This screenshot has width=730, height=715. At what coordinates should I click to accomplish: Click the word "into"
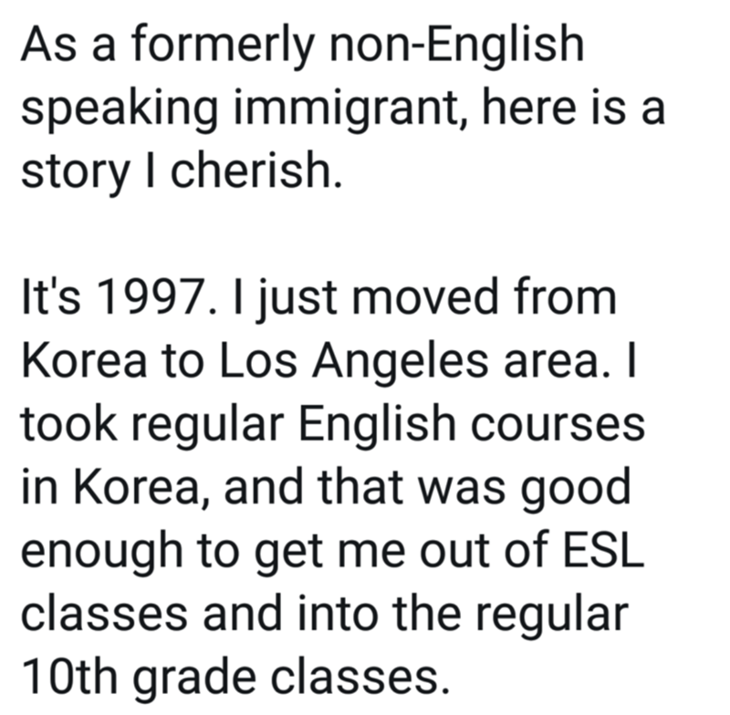[337, 614]
